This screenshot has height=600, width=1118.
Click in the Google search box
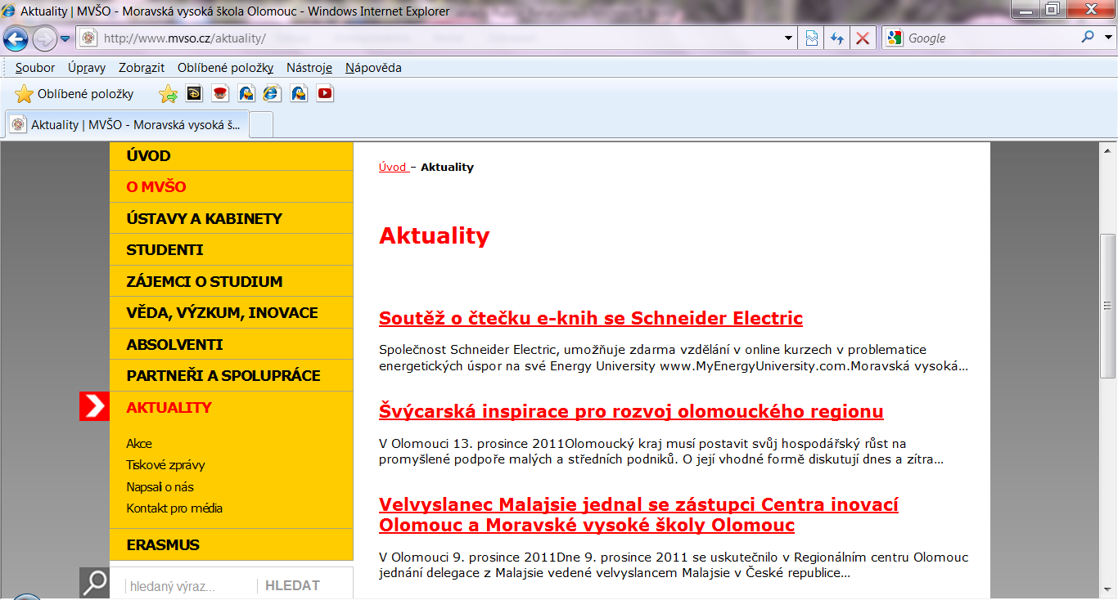pos(990,38)
